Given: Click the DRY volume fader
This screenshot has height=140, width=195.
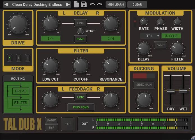Looking at the screenshot, I should [x=171, y=91].
